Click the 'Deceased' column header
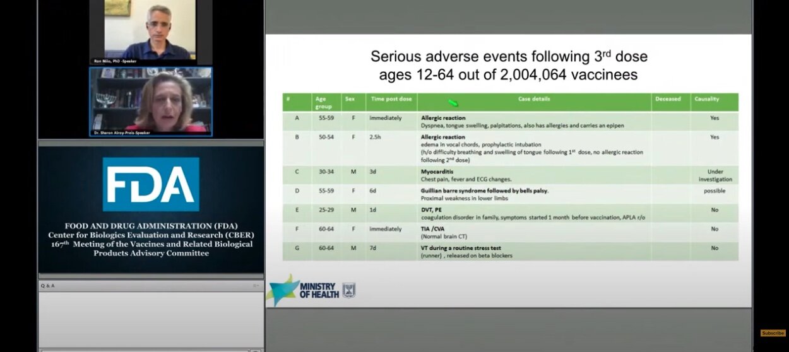The width and height of the screenshot is (789, 352). (x=668, y=99)
